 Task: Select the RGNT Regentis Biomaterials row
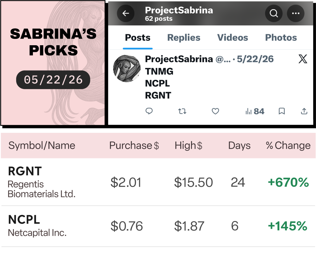[x=158, y=182]
